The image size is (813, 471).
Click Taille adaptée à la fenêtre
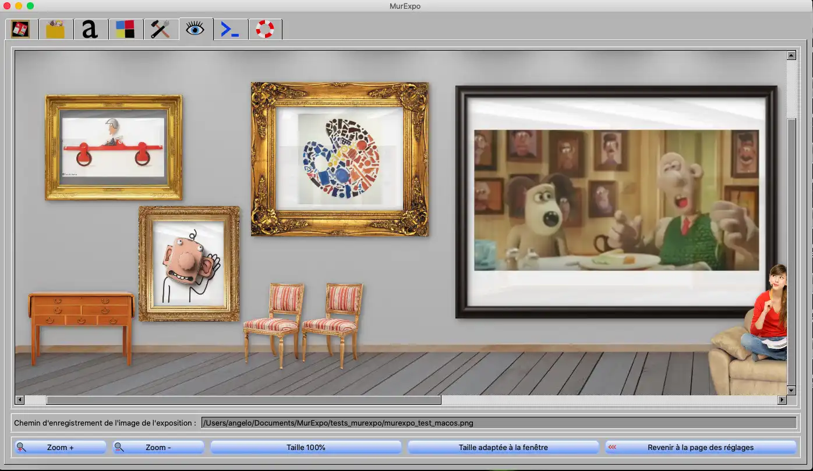pos(503,448)
